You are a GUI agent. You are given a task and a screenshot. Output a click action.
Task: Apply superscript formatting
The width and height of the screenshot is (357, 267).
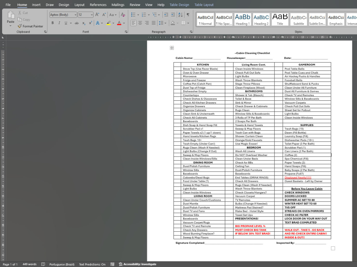coord(90,23)
